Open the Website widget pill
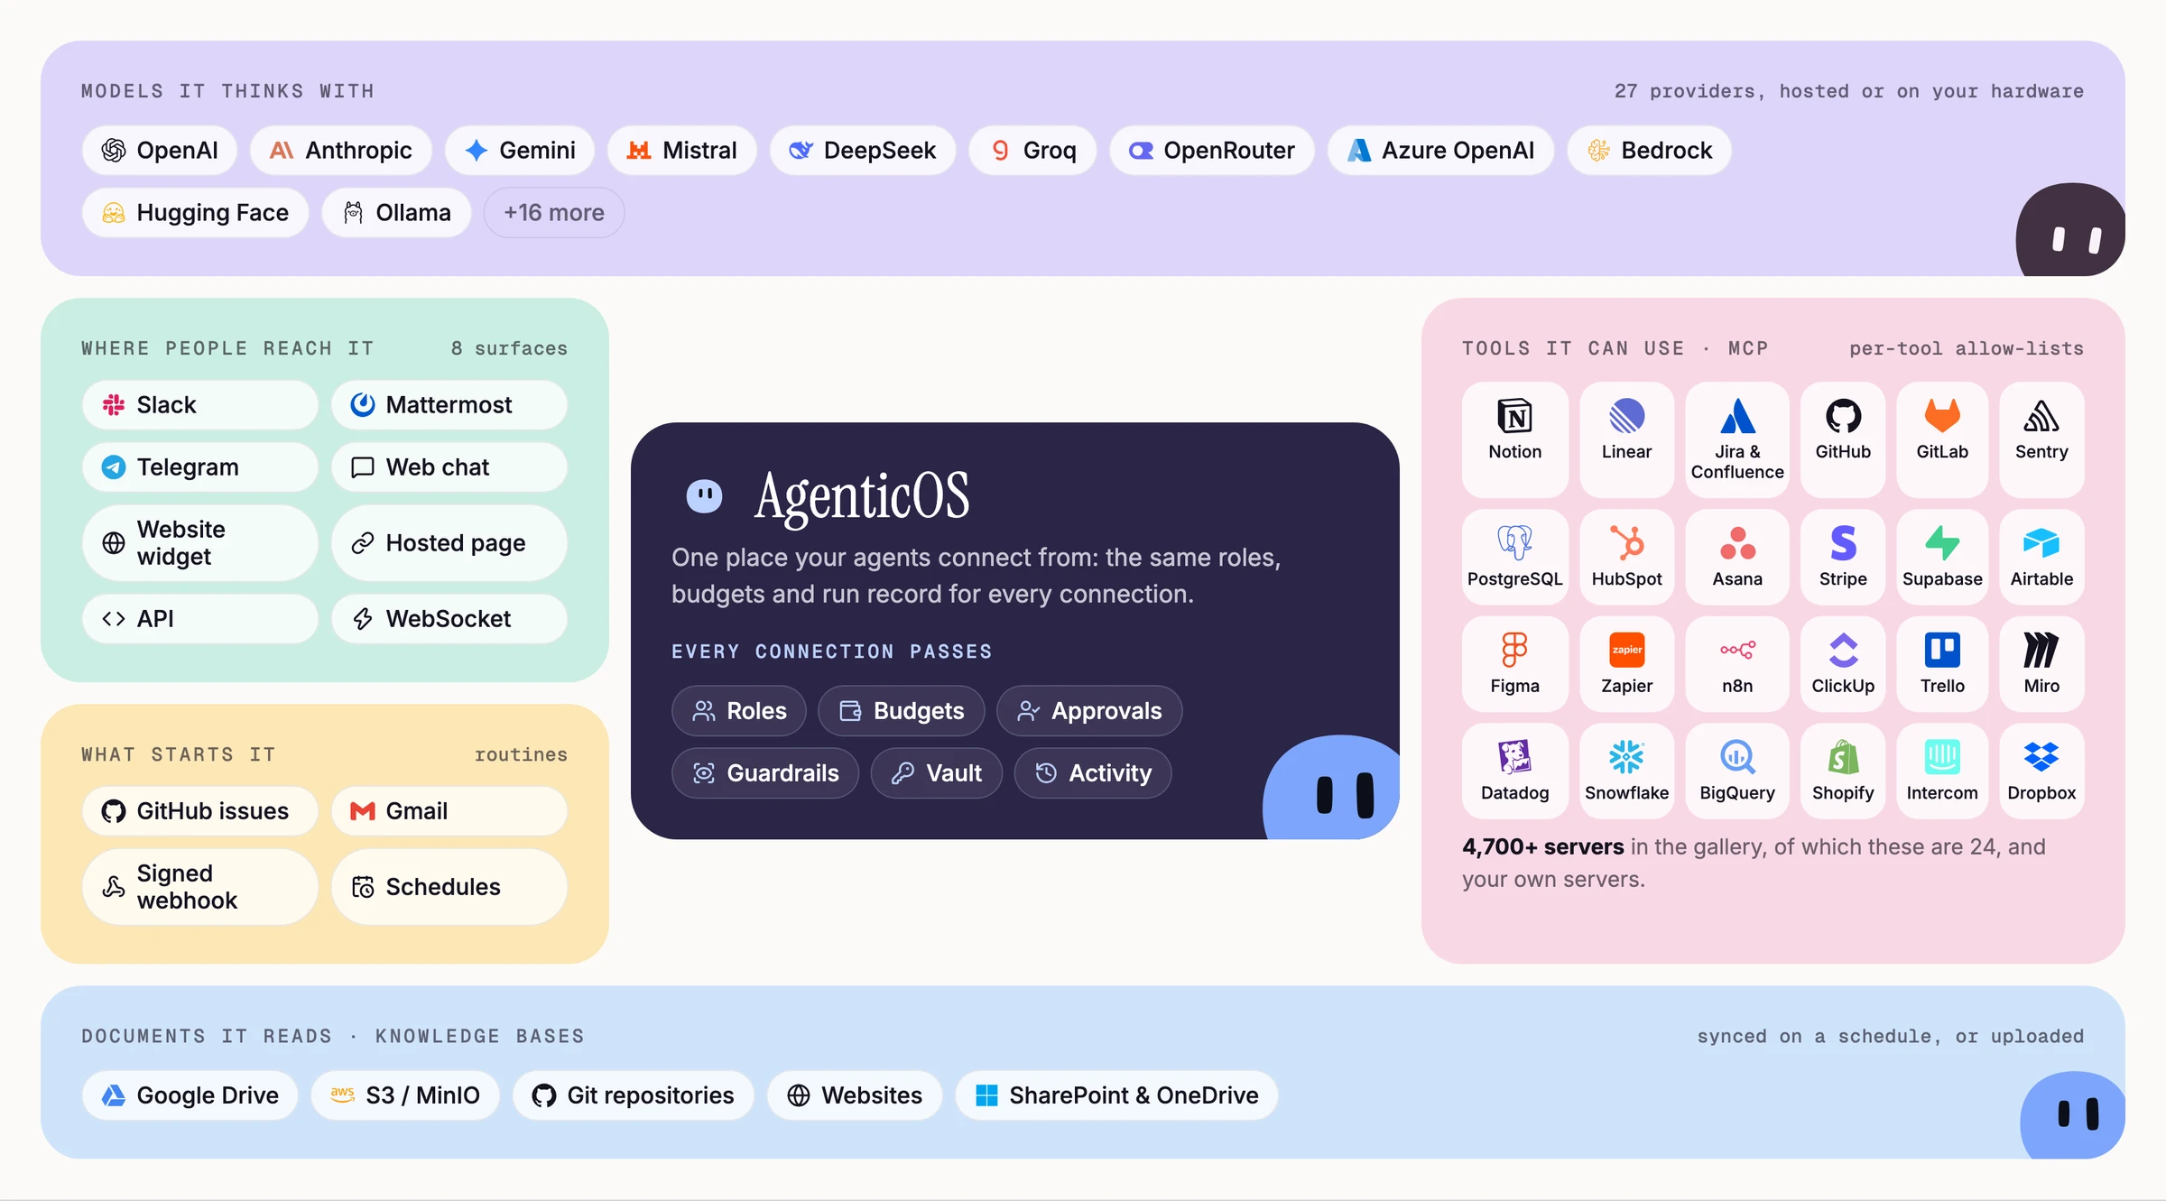The image size is (2166, 1201). point(199,542)
